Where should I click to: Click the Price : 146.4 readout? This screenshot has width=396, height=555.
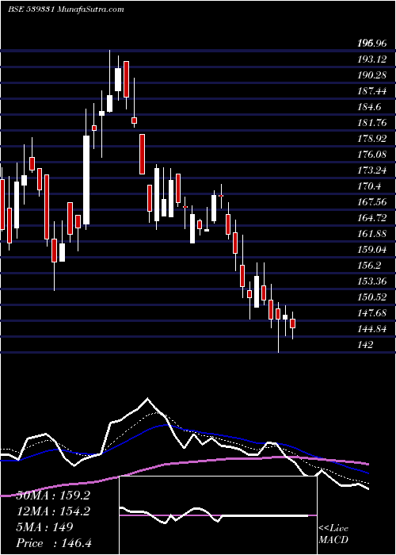54,543
